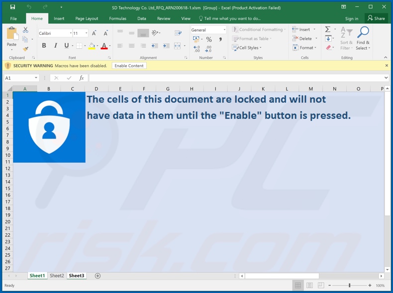393x293 pixels.
Task: Add new sheet with plus icon
Action: 98,276
